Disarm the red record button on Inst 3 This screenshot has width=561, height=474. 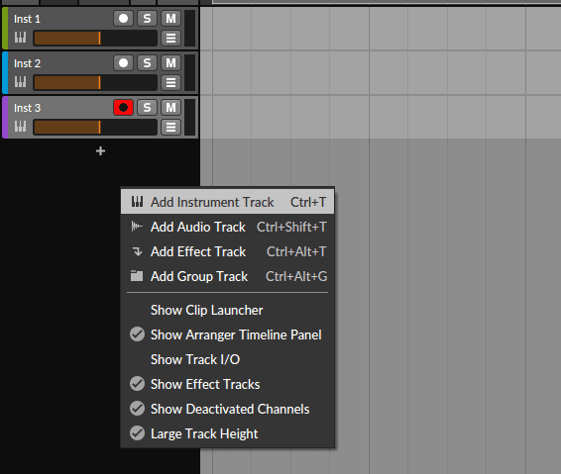(124, 108)
